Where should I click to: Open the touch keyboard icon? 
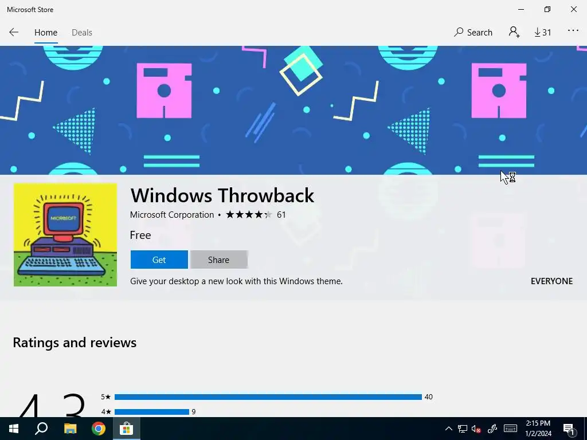tap(510, 429)
